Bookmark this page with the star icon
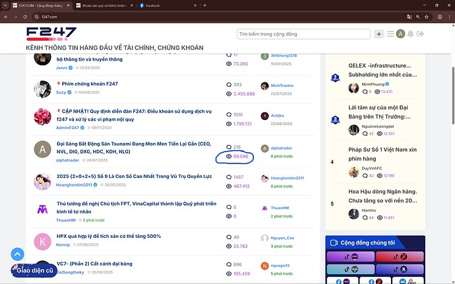 [x=426, y=17]
